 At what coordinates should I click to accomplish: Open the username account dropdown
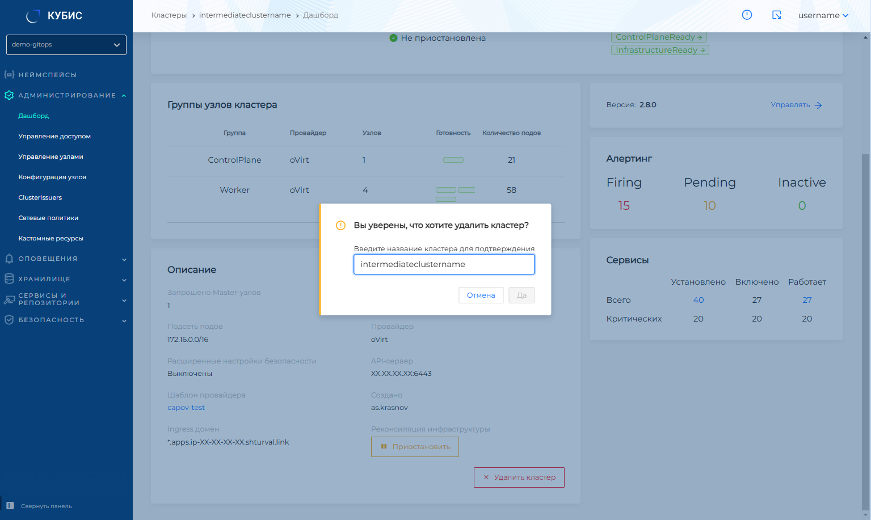coord(823,15)
